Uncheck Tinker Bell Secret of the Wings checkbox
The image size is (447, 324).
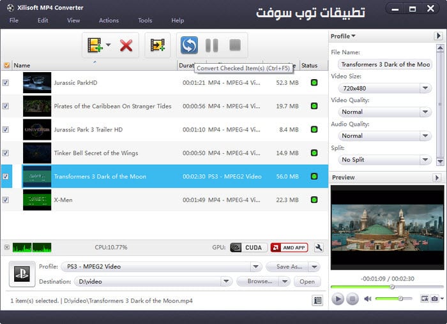click(x=5, y=153)
